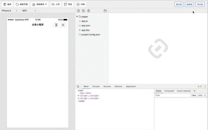Expand the pages folder
208x130 pixels.
(x=77, y=16)
